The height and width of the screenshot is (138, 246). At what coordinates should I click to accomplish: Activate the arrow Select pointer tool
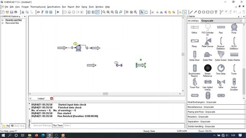point(142,12)
